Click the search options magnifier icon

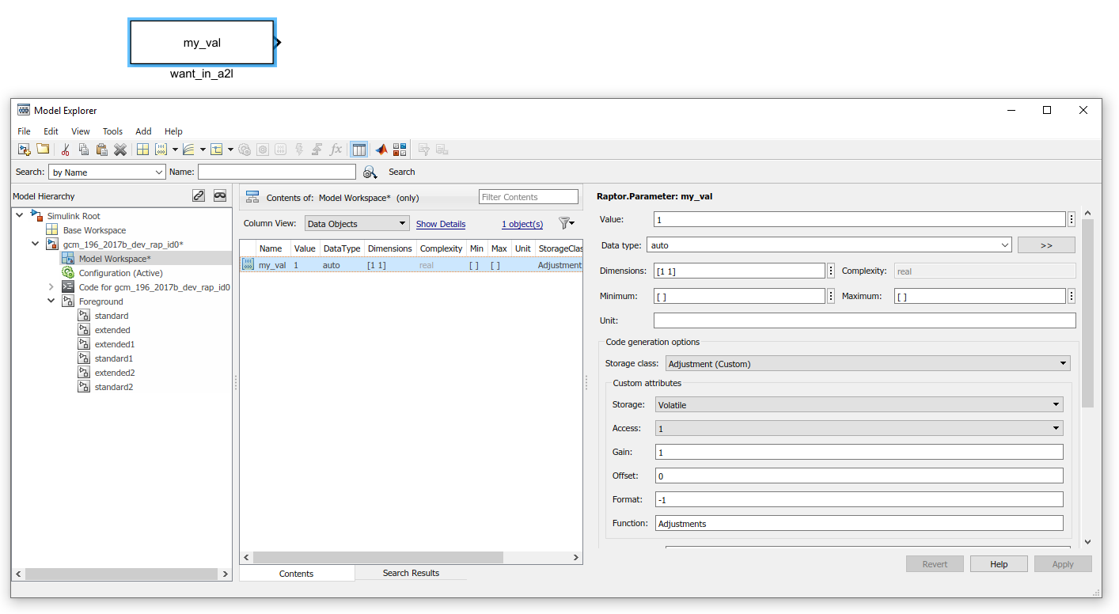370,172
